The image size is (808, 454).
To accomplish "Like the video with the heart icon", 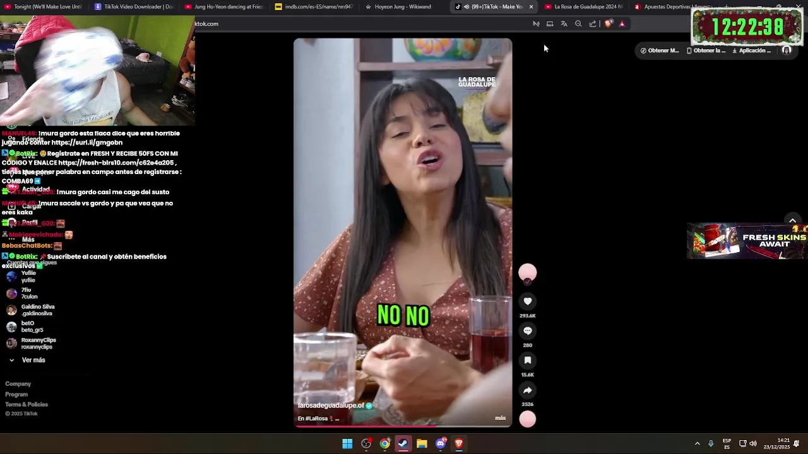I will [x=528, y=301].
